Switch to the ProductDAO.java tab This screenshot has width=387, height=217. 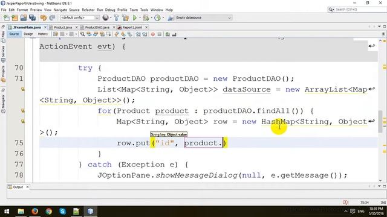point(97,27)
